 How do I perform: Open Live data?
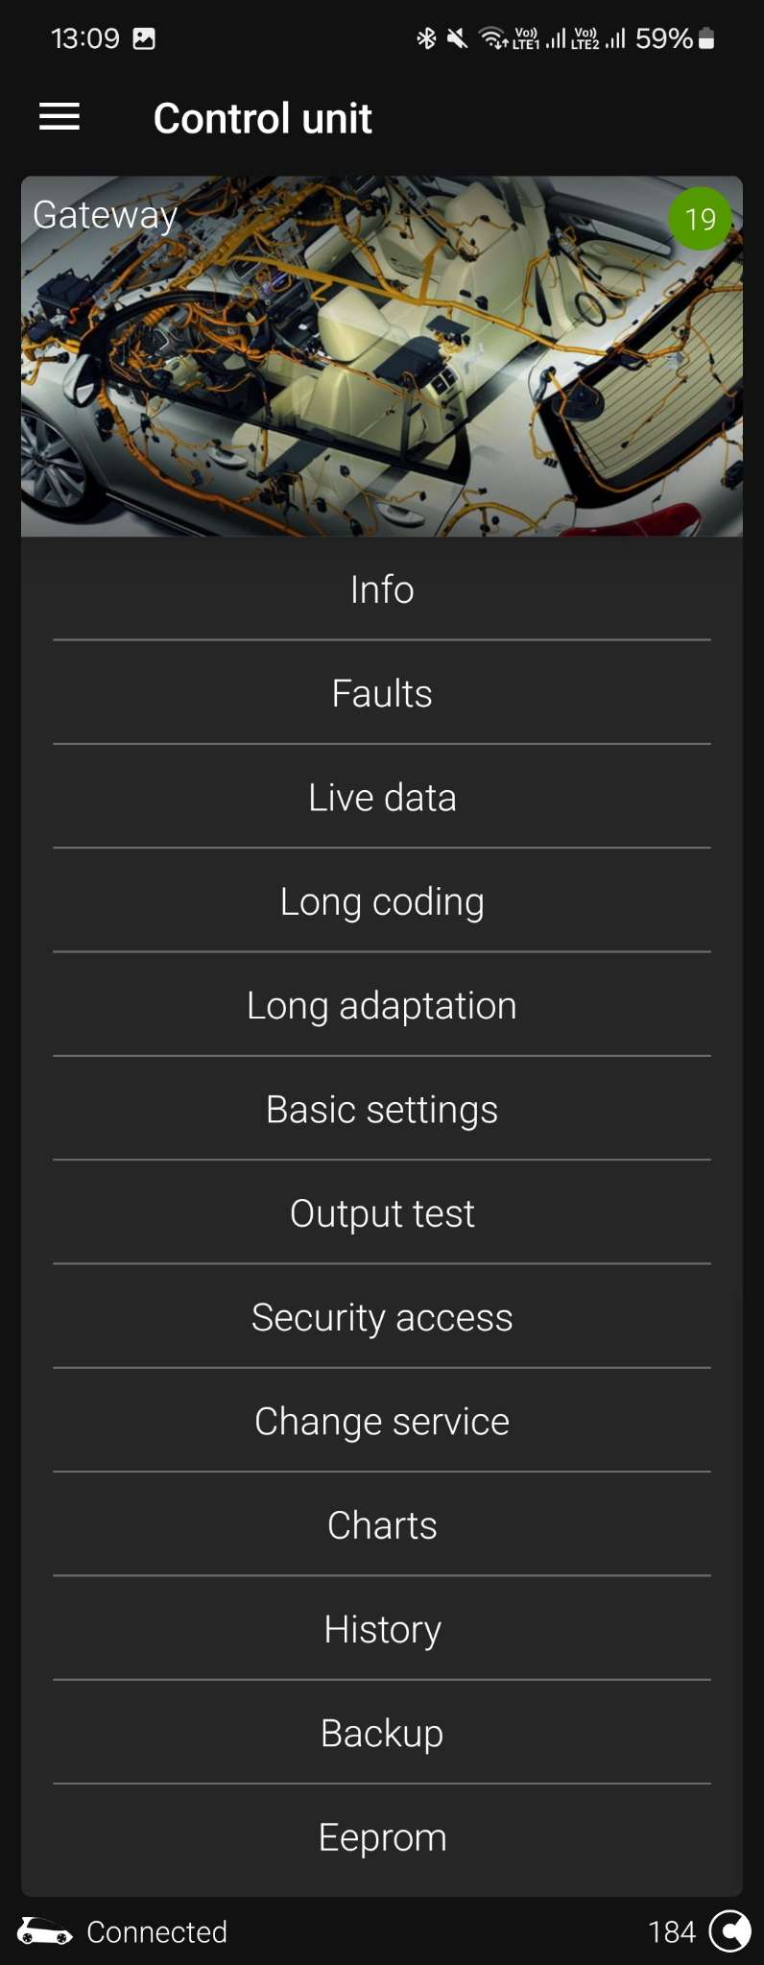point(382,798)
